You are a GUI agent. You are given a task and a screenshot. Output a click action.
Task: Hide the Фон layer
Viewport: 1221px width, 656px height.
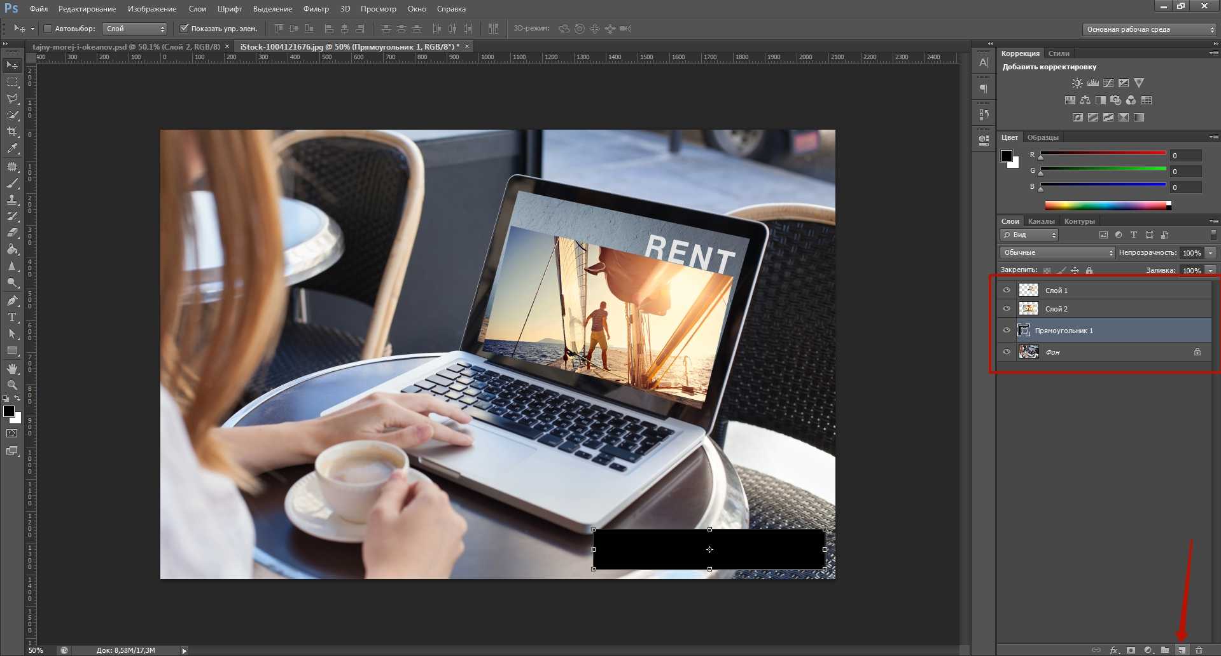[1007, 352]
